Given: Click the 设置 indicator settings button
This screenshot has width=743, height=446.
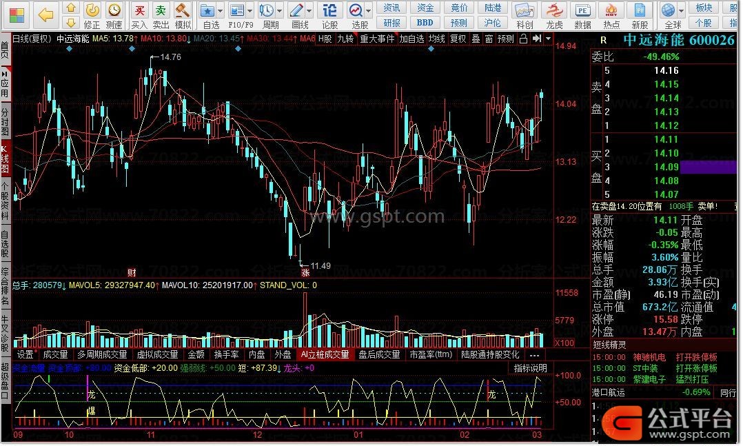Looking at the screenshot, I should coord(25,354).
